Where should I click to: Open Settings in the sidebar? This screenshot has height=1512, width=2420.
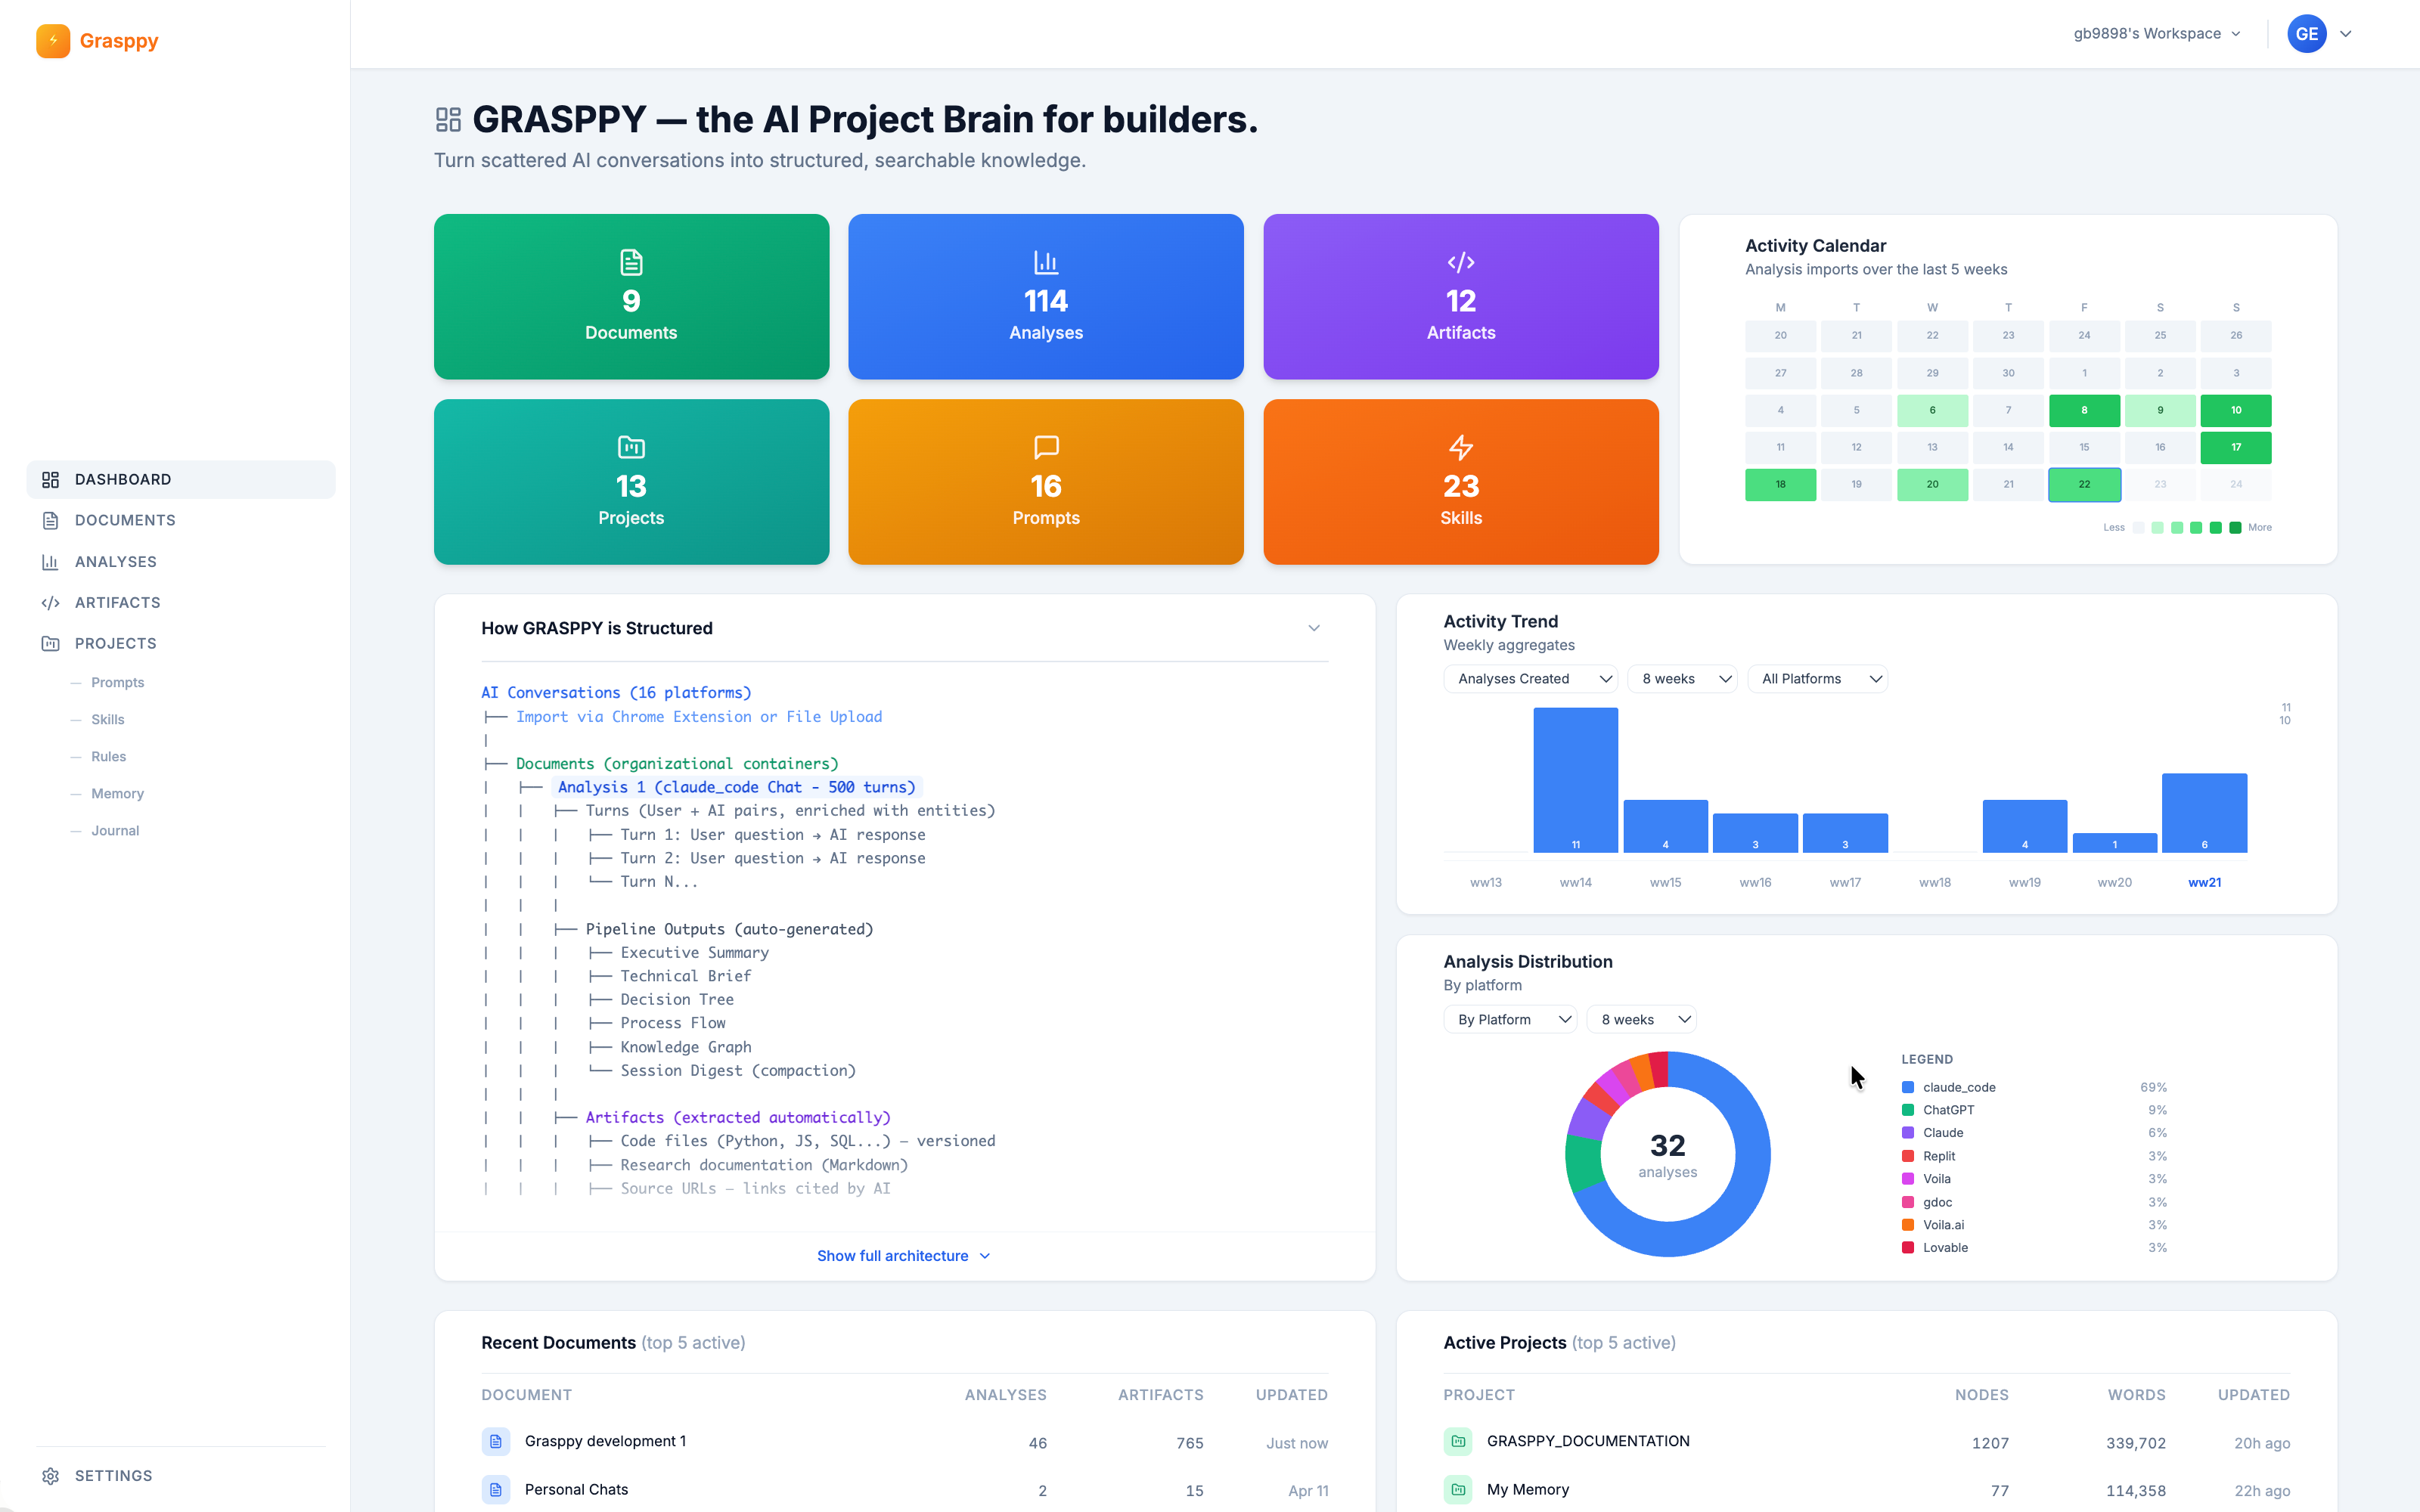pyautogui.click(x=181, y=1476)
